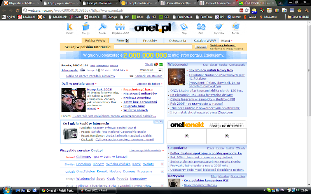Click the search text field
The image size is (311, 194).
pos(153,47)
